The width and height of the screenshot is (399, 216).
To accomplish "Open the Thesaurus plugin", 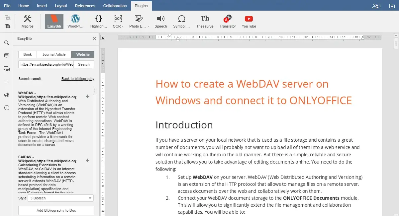I will (205, 22).
